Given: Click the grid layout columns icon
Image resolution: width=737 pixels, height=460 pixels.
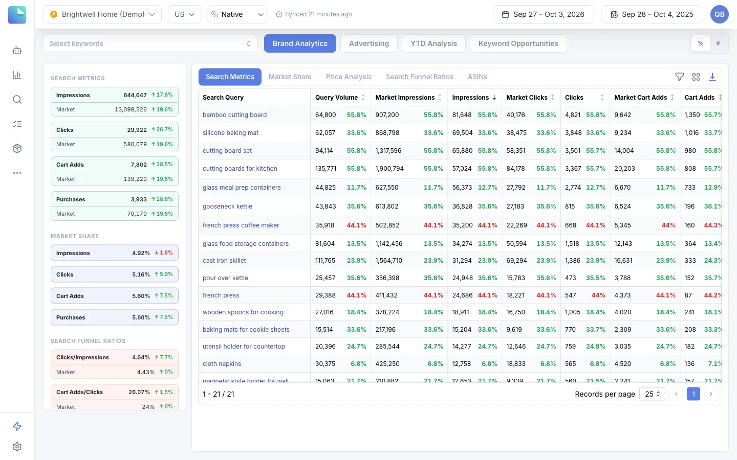Looking at the screenshot, I should coord(696,77).
